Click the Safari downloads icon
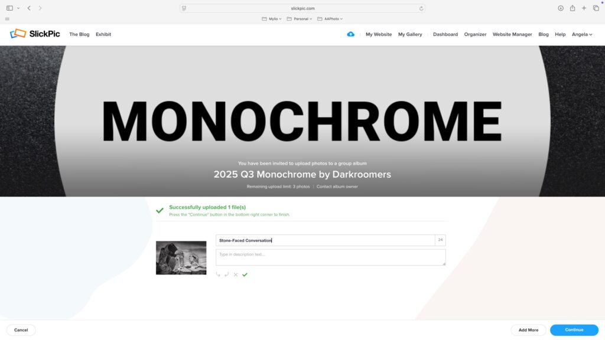The width and height of the screenshot is (605, 340). [561, 8]
